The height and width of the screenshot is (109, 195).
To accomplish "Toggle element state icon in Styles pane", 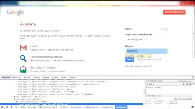I will [x=187, y=84].
